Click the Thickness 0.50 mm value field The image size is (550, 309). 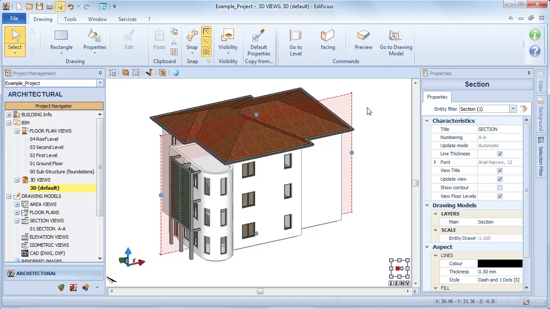point(500,272)
